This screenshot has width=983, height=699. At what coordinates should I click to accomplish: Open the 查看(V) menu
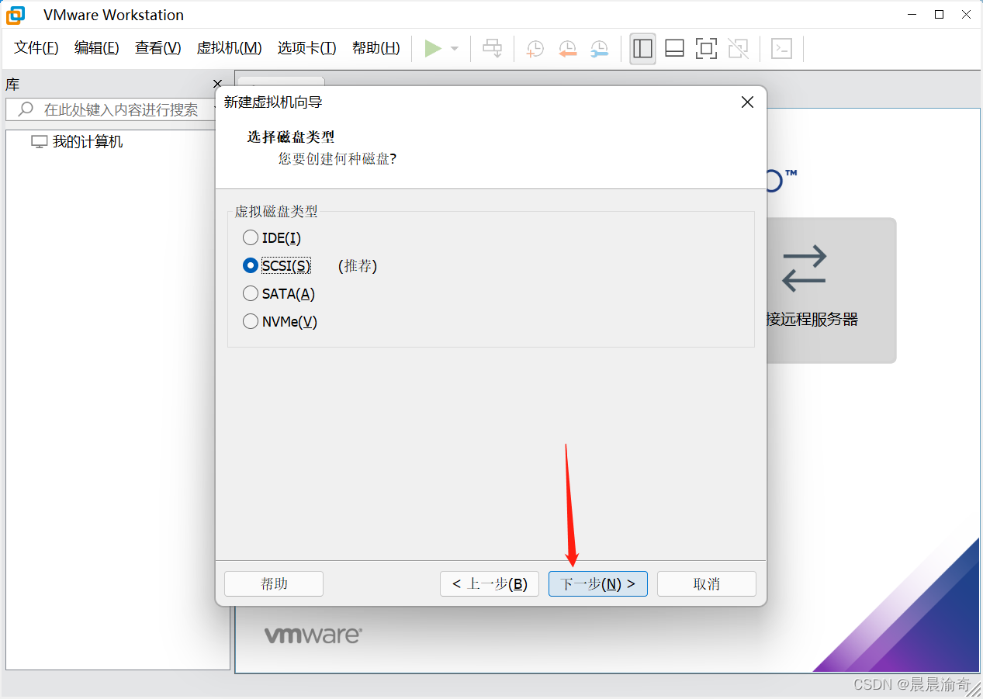(x=158, y=48)
